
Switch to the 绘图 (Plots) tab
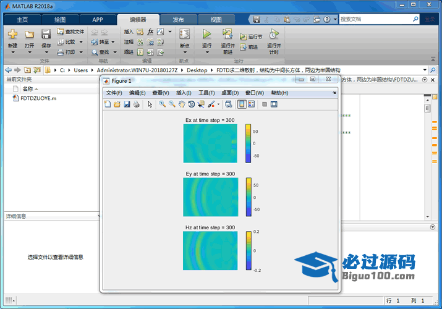pos(60,20)
